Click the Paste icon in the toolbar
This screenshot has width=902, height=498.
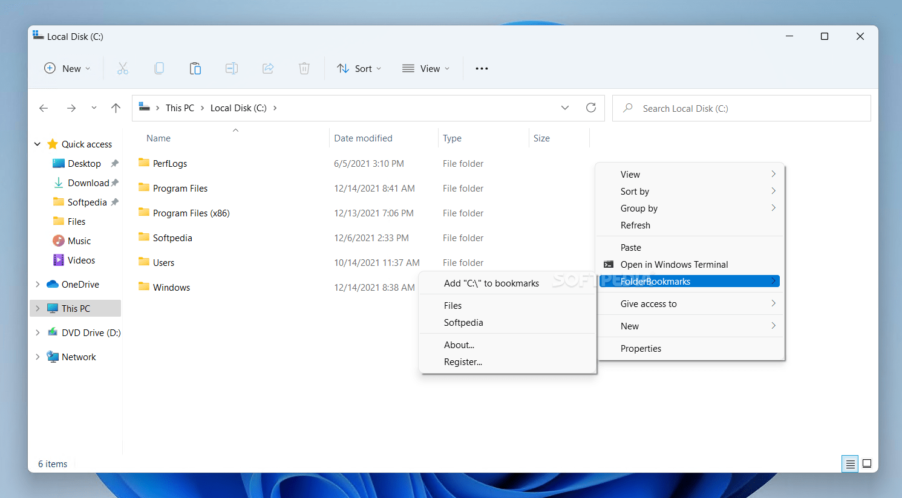pos(195,68)
